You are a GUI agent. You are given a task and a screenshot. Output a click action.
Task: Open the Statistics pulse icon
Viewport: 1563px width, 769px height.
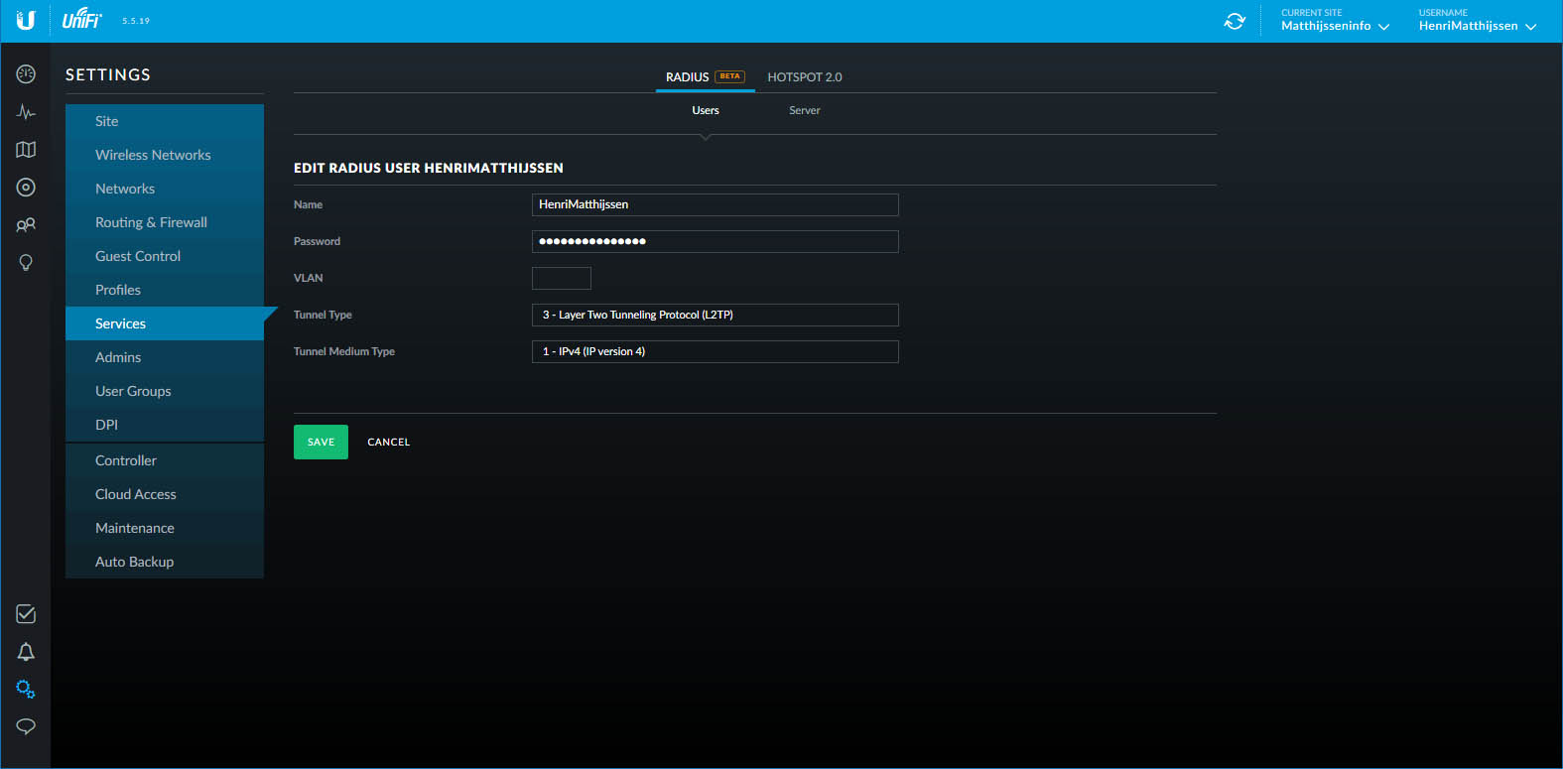(x=26, y=112)
